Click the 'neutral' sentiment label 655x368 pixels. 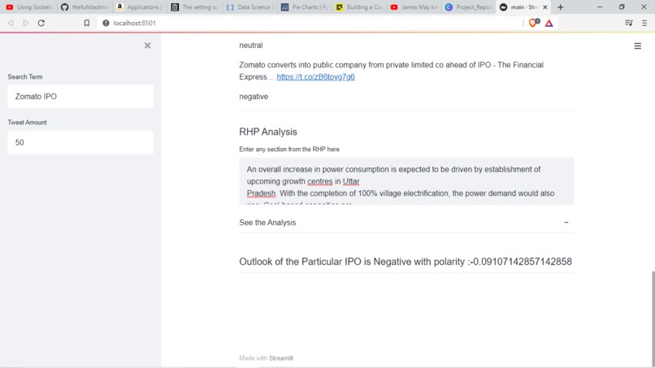point(250,45)
